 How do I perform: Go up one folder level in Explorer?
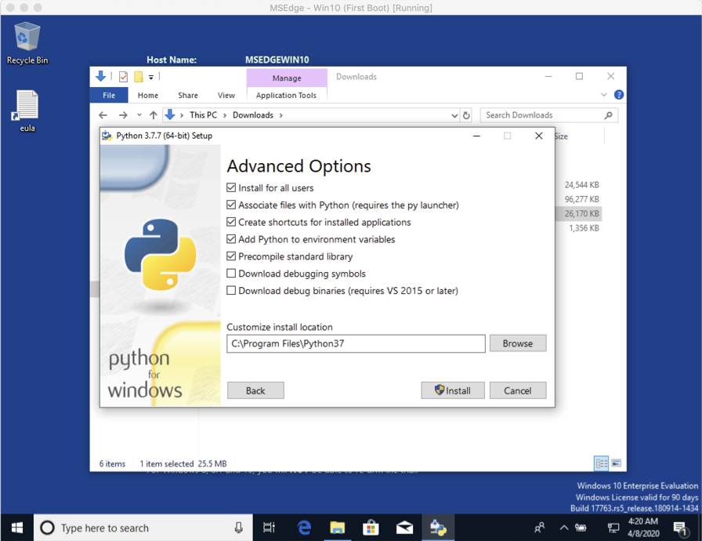click(154, 115)
